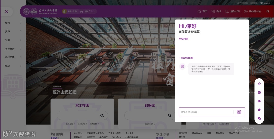Click the chatbot avatar beside greeting message

coord(182,66)
